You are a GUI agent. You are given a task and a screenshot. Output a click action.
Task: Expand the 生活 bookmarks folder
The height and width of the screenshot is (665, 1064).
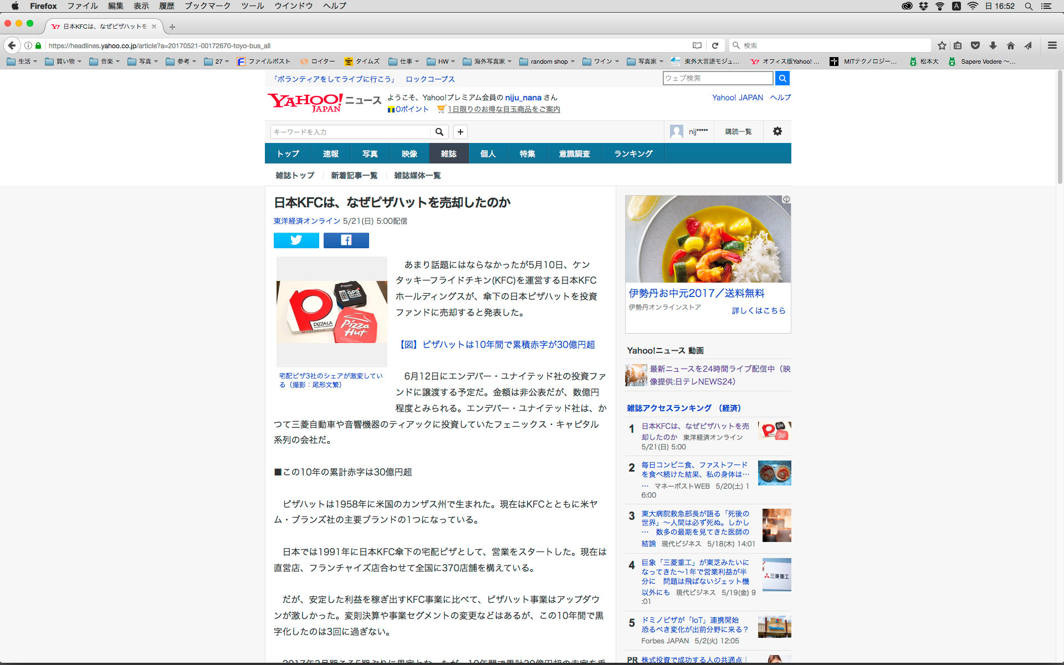pyautogui.click(x=22, y=62)
